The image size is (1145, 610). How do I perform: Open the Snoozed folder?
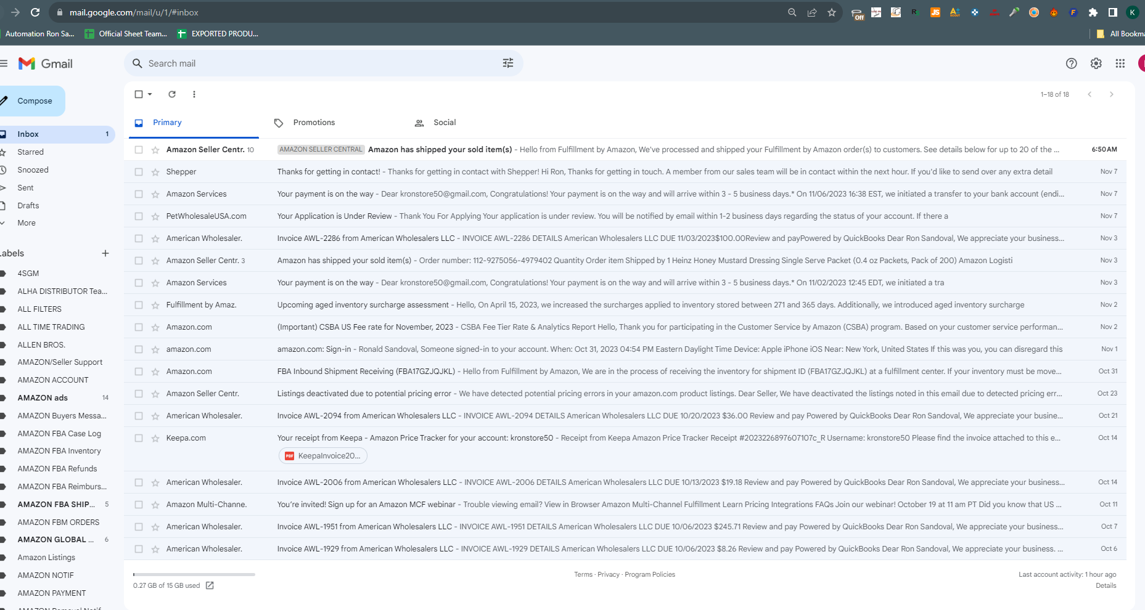click(33, 170)
